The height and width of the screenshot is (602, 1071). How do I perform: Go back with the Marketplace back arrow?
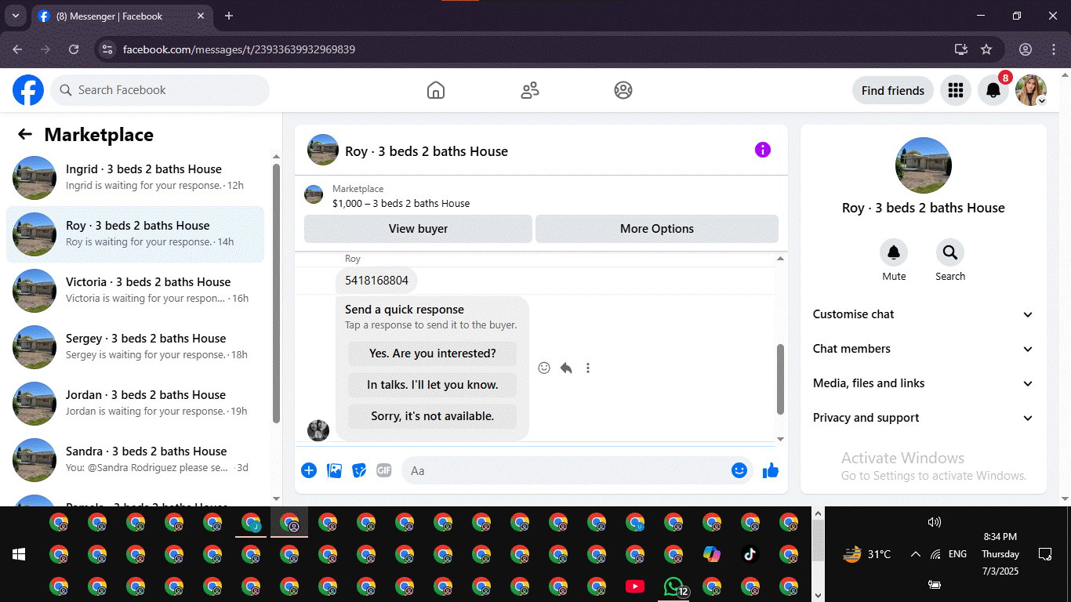25,135
